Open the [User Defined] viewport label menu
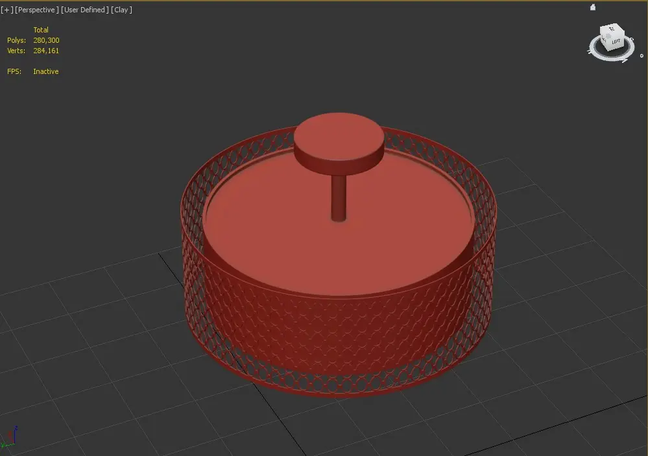648x456 pixels. [x=85, y=10]
